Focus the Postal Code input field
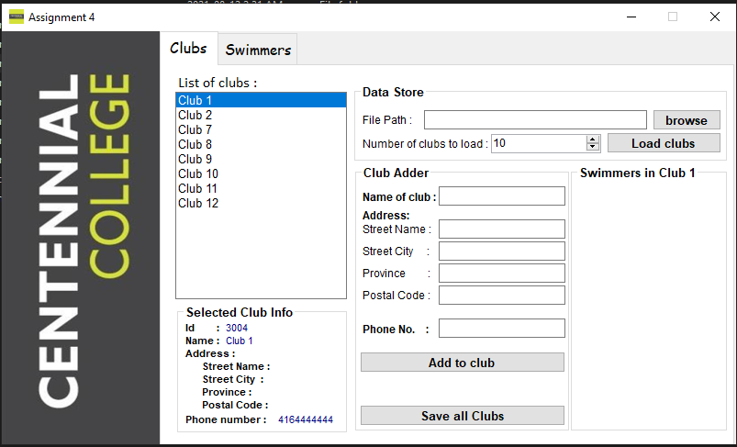Image resolution: width=737 pixels, height=447 pixels. pos(502,296)
